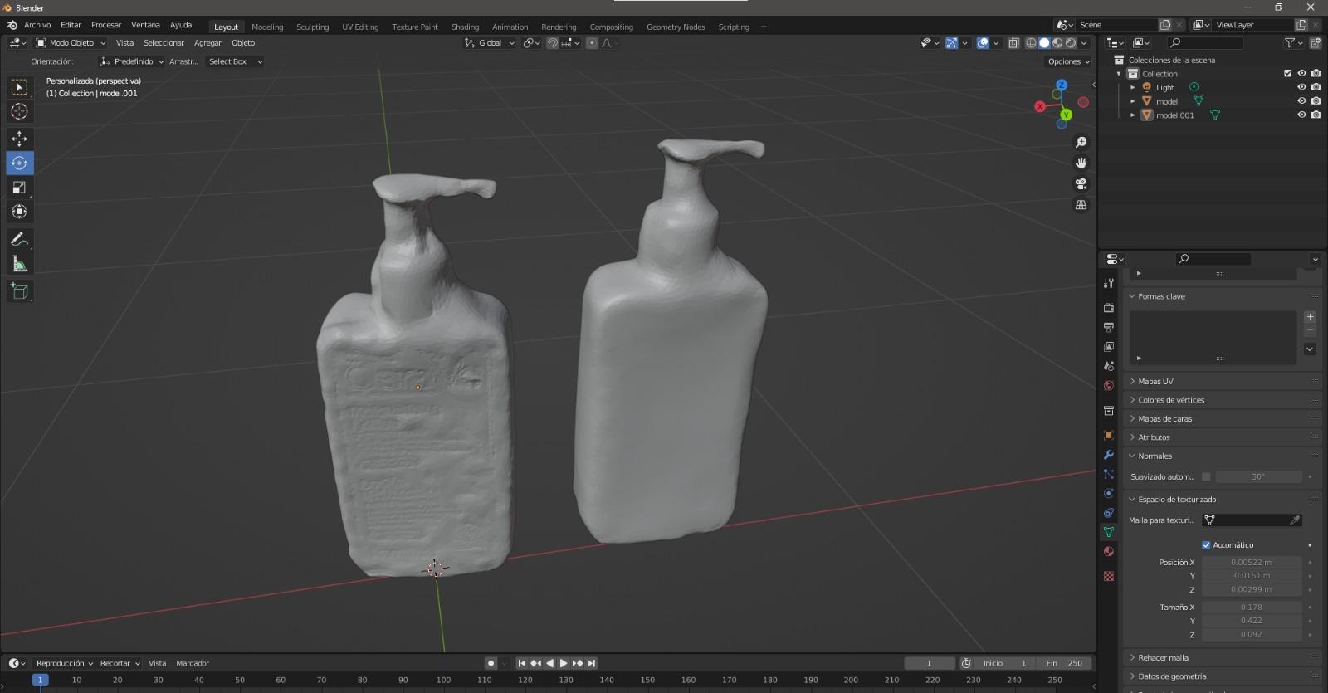The image size is (1328, 693).
Task: Select the Rotate tool
Action: [x=19, y=163]
